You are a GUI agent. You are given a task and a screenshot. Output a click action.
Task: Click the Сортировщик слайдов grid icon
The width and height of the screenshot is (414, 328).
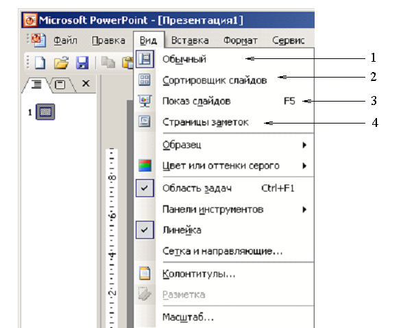pyautogui.click(x=145, y=80)
